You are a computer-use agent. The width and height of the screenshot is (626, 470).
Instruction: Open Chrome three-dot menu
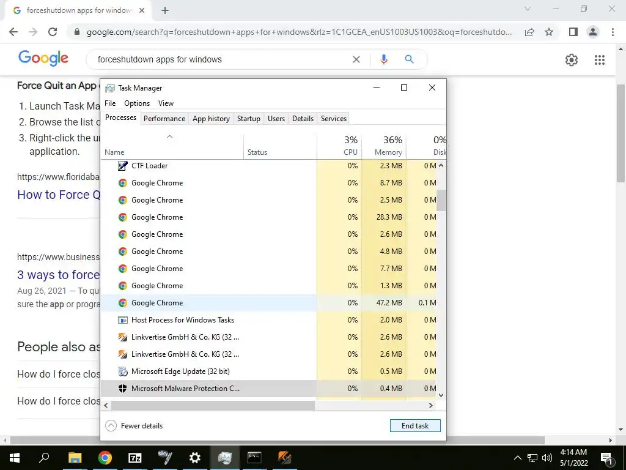point(613,32)
